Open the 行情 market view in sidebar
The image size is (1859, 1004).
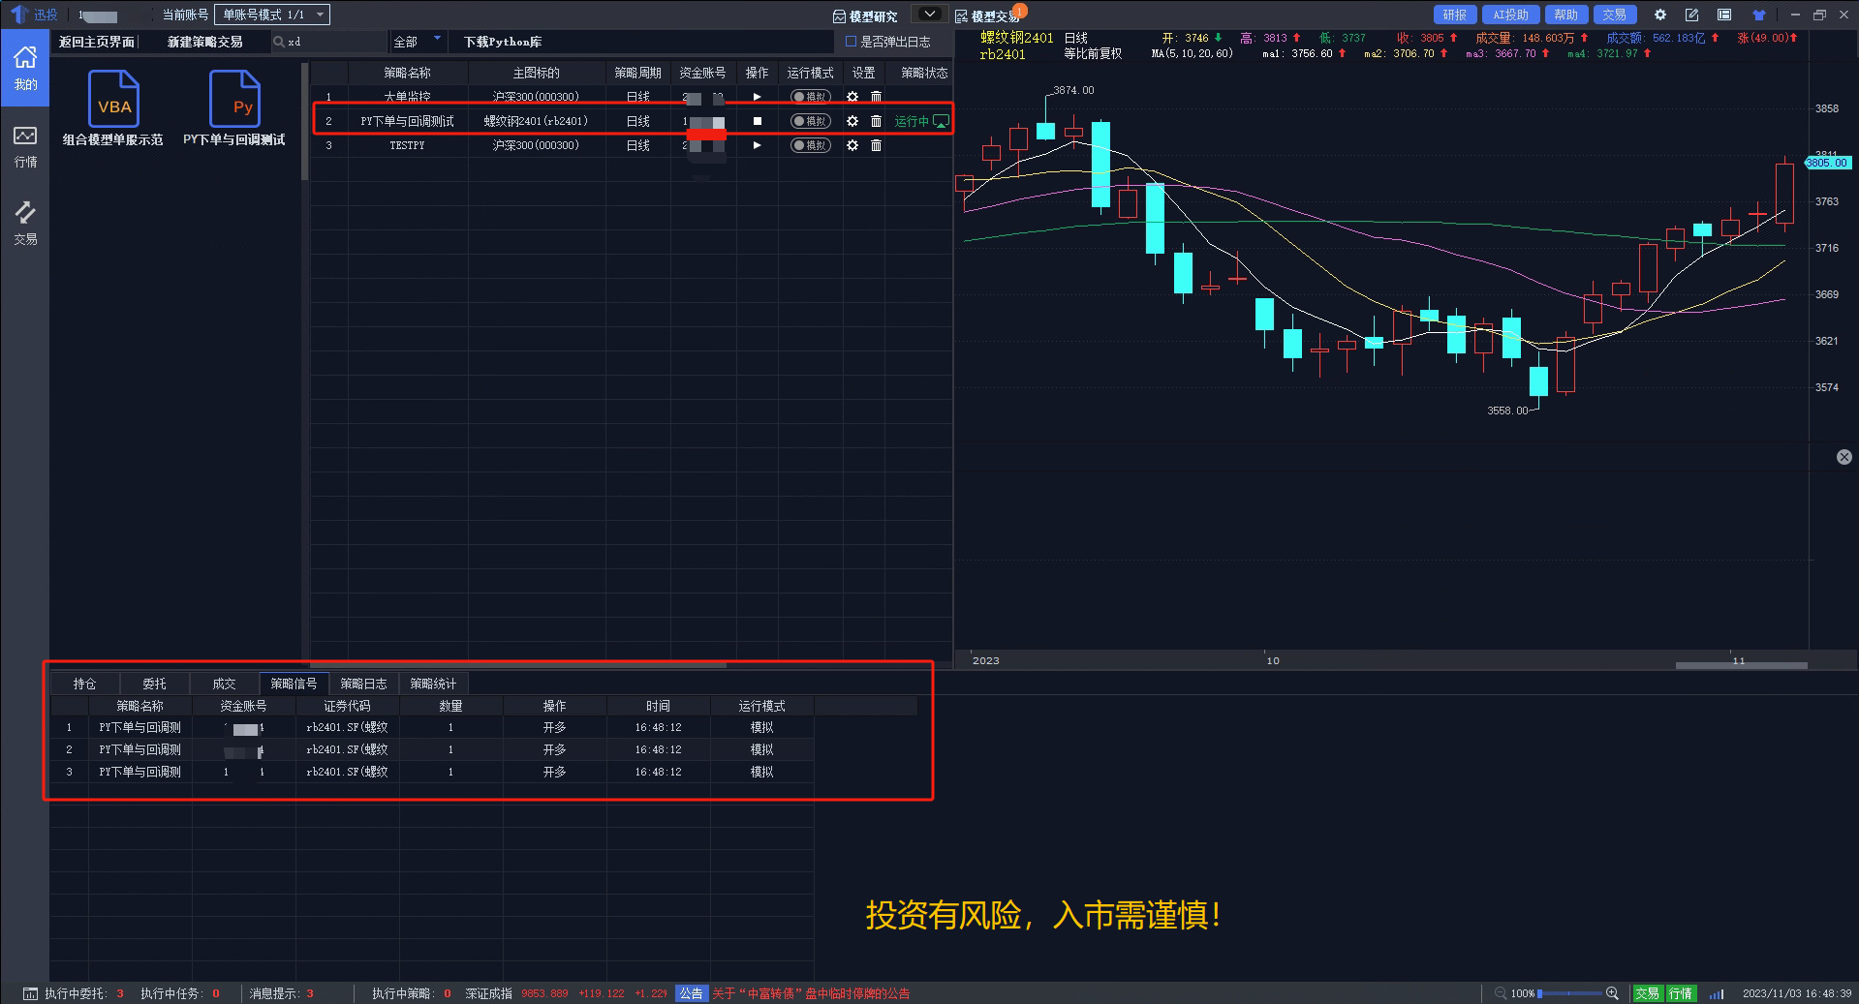[x=25, y=146]
